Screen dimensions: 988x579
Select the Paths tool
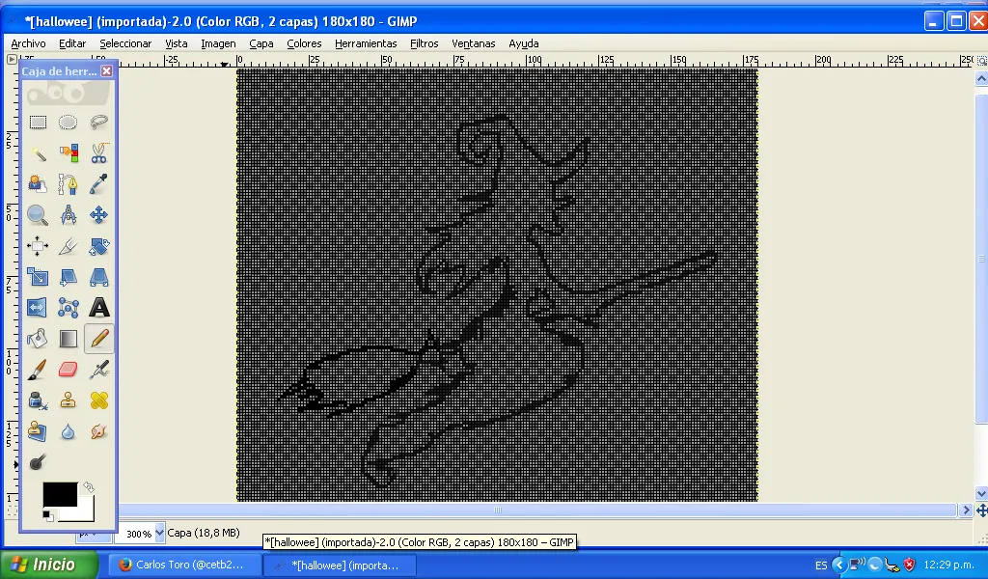click(x=69, y=184)
